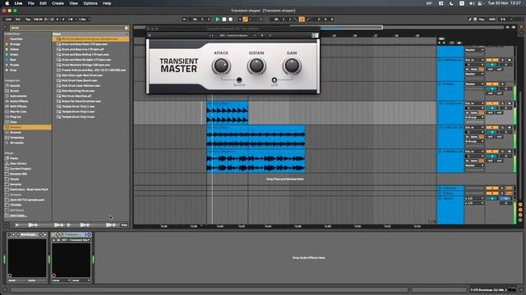Image resolution: width=526 pixels, height=295 pixels.
Task: Toggle Smooth switch on Transient Master
Action: click(x=239, y=80)
